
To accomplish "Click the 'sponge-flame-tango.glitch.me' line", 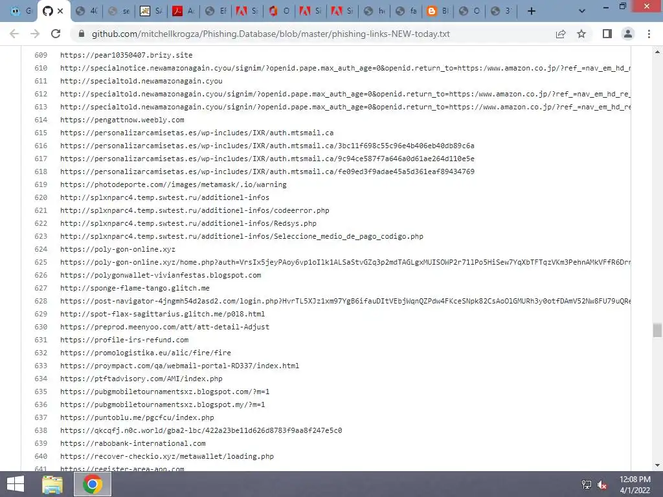I will click(135, 288).
